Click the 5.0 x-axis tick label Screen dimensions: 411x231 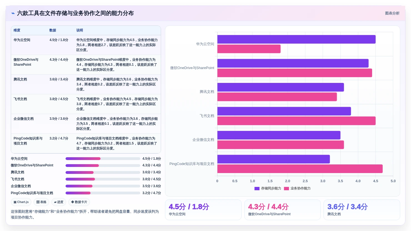point(393,181)
